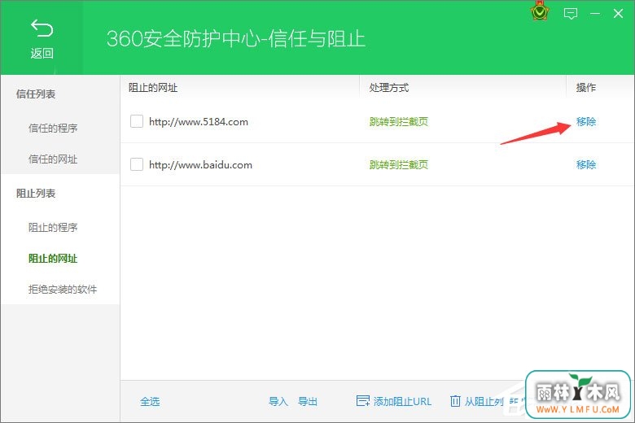Click the trash can icon by 从阻止列
This screenshot has width=635, height=423.
[x=455, y=401]
